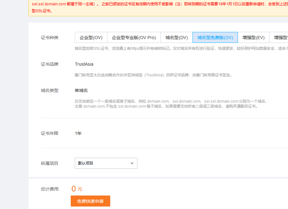Click the 单域名 domain type value
The width and height of the screenshot is (288, 209).
[81, 90]
